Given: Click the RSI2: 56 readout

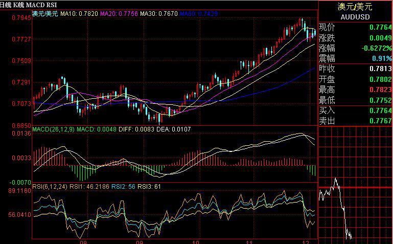Looking at the screenshot, I should tap(123, 187).
